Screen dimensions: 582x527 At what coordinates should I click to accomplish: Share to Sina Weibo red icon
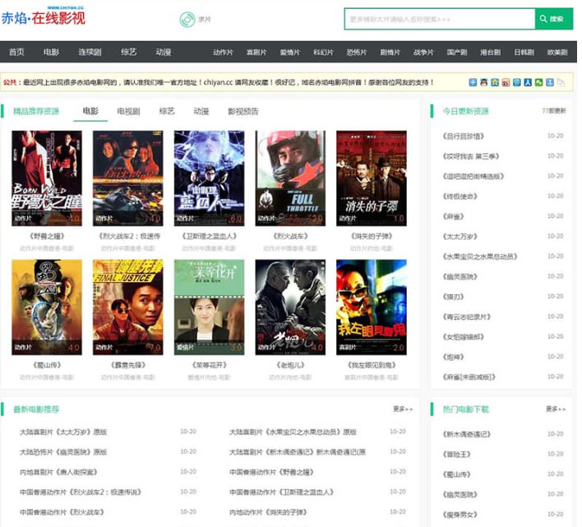pyautogui.click(x=506, y=82)
